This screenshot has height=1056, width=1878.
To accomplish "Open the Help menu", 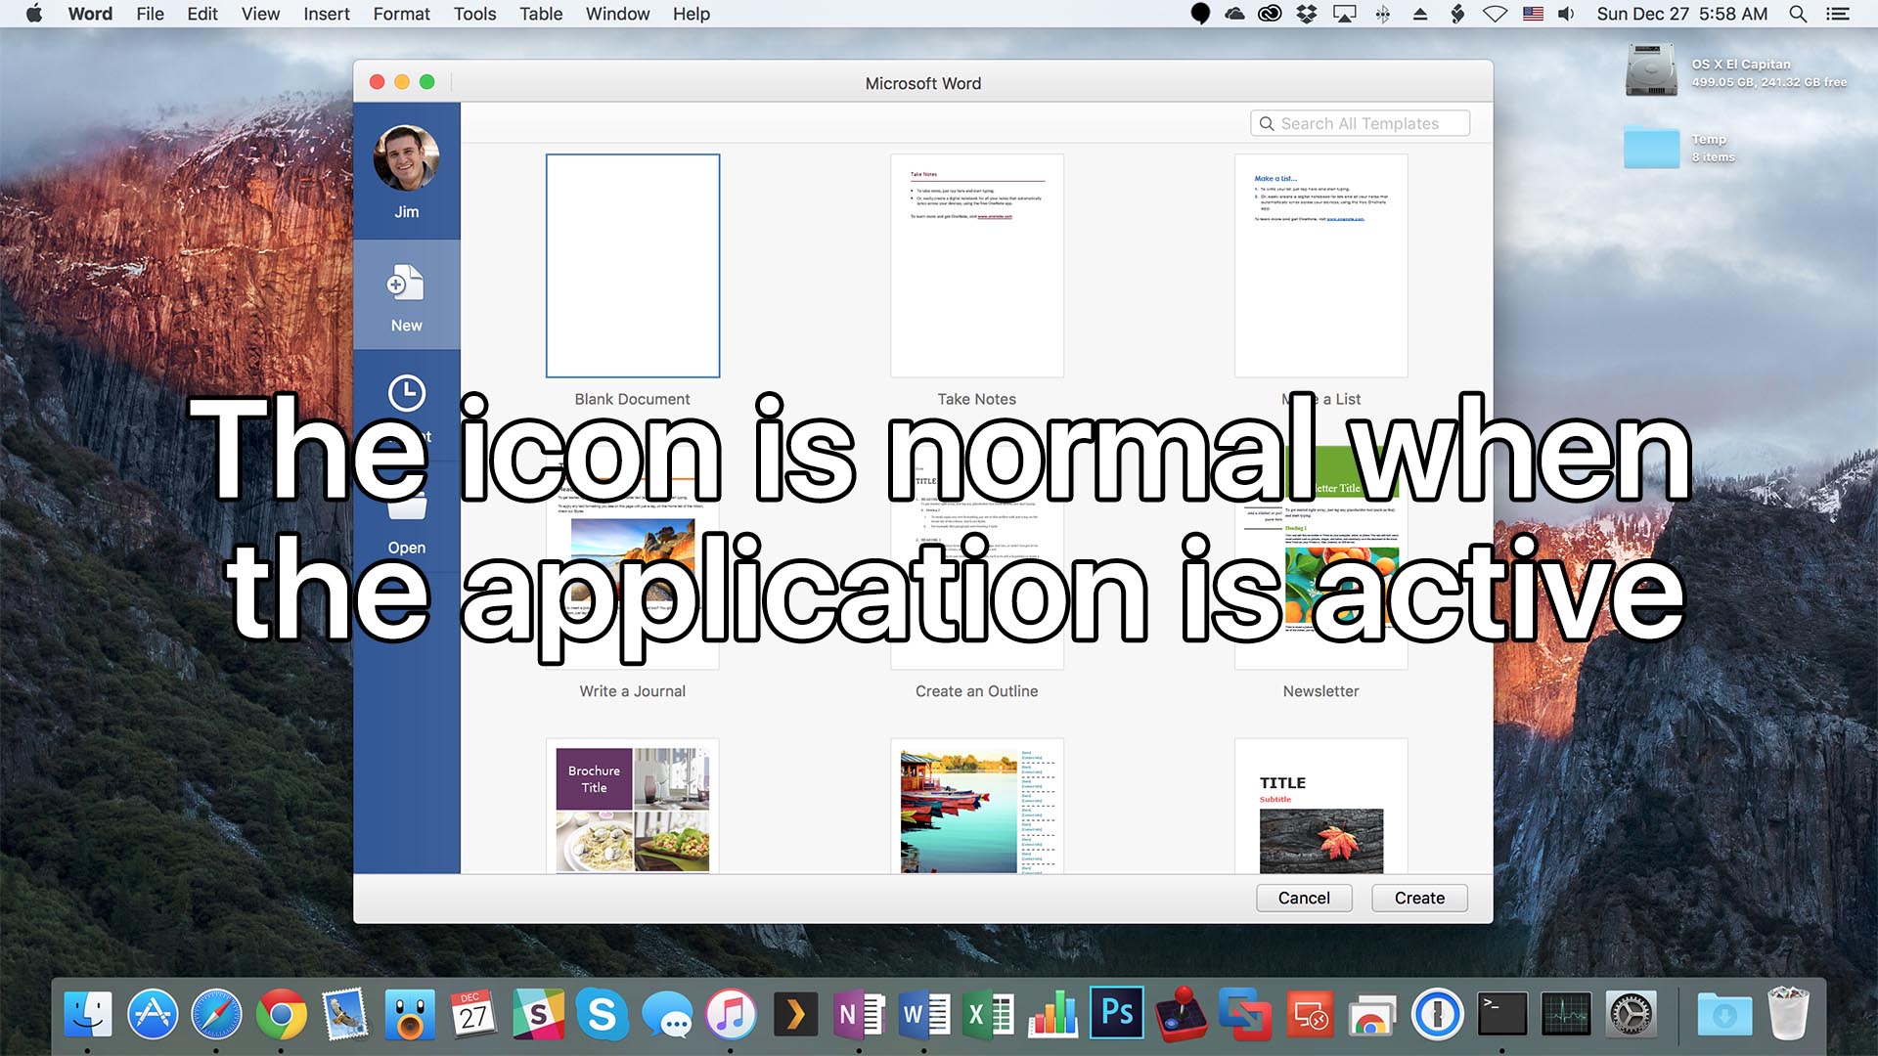I will (x=691, y=14).
